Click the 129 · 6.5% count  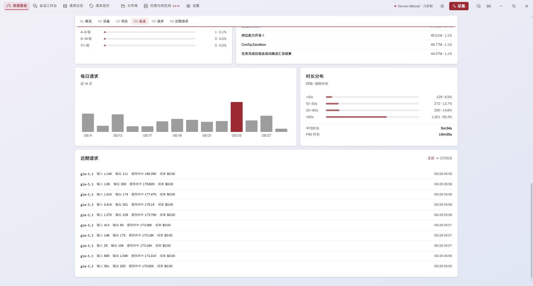coord(444,97)
